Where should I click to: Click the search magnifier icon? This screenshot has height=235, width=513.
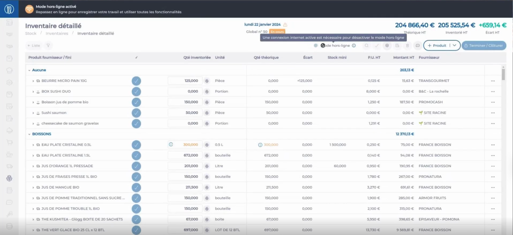(367, 46)
